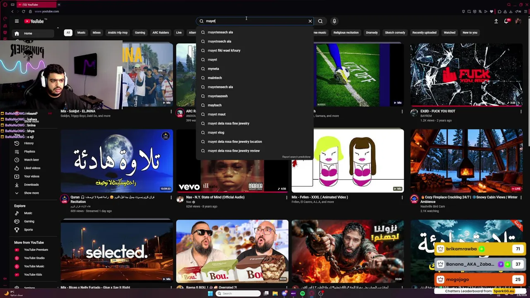Open YouTube Music link
530x298 pixels.
point(33,266)
